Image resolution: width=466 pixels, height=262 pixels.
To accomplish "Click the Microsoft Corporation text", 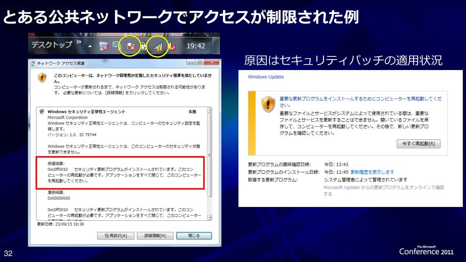I will (67, 117).
